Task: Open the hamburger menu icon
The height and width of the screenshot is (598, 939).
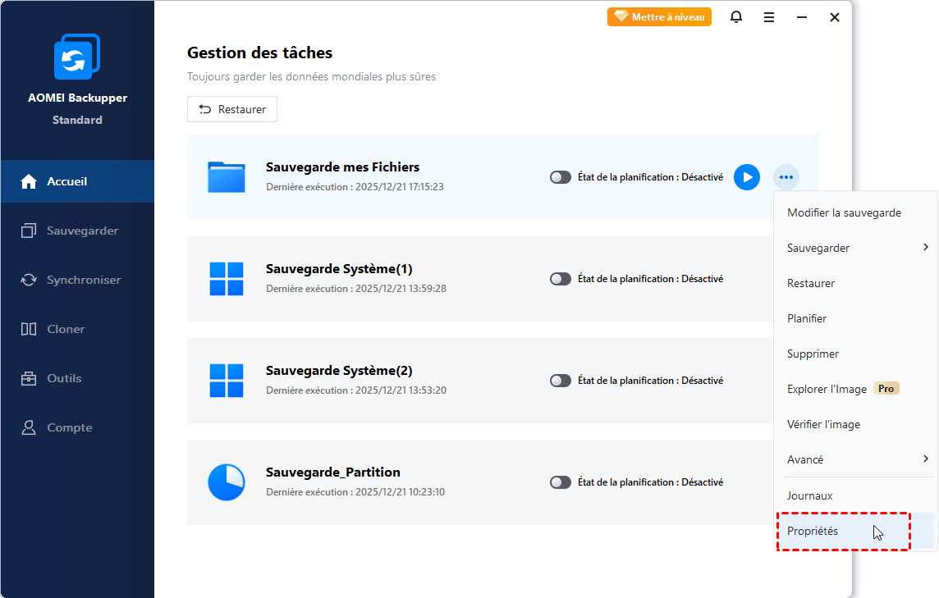Action: coord(769,17)
